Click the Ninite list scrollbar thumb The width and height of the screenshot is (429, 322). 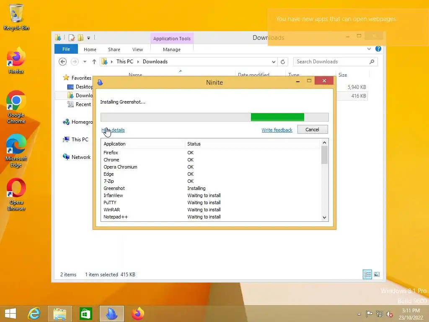[x=324, y=155]
